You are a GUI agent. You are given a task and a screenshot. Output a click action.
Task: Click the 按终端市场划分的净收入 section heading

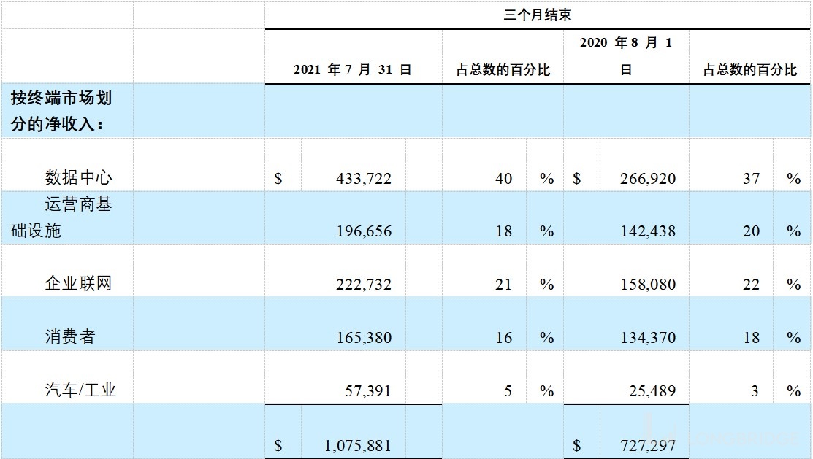[x=61, y=111]
